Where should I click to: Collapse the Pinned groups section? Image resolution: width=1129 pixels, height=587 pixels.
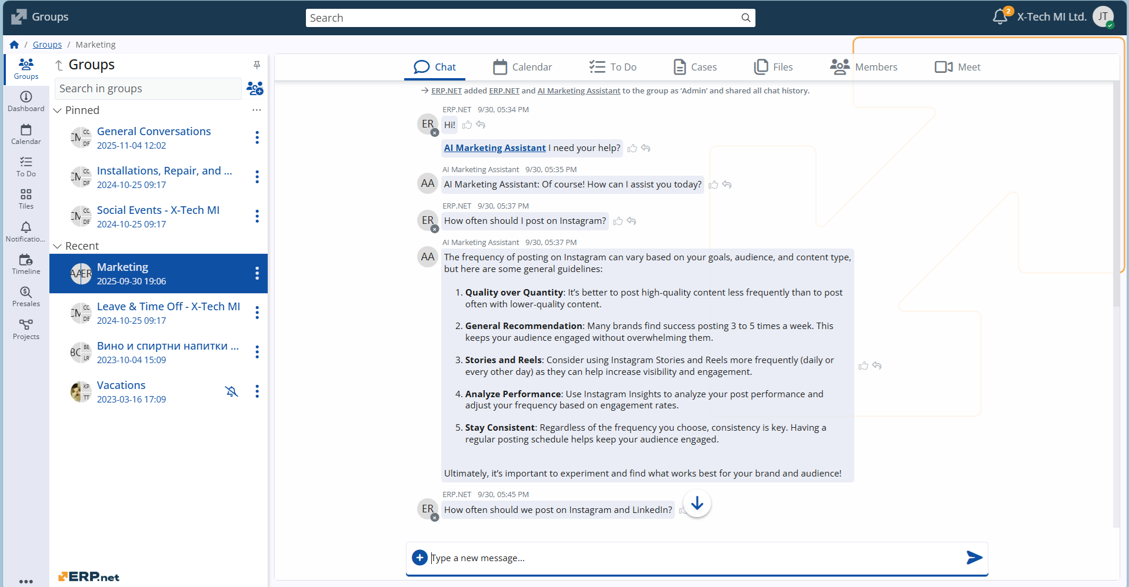[58, 110]
